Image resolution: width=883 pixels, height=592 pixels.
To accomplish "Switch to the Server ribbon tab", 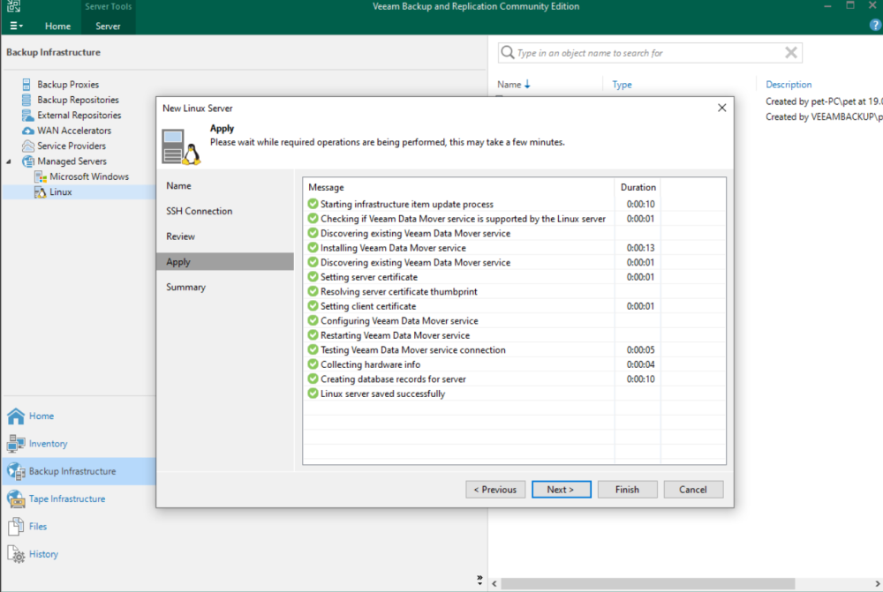I will [108, 26].
